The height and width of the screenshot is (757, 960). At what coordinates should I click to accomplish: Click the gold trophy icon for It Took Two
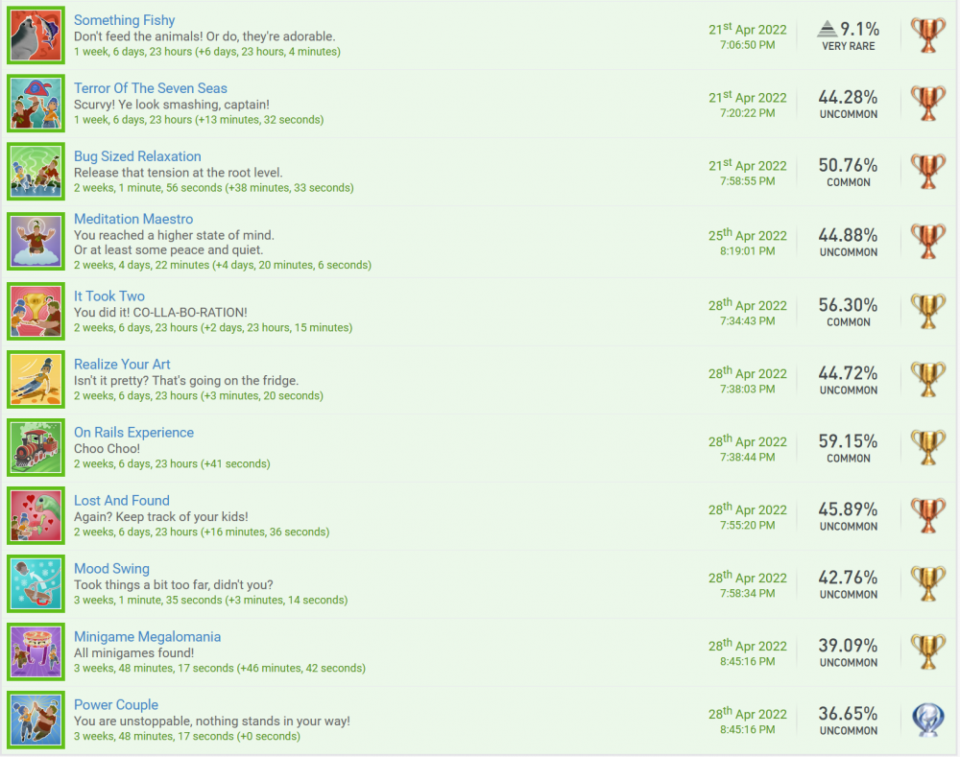[927, 311]
